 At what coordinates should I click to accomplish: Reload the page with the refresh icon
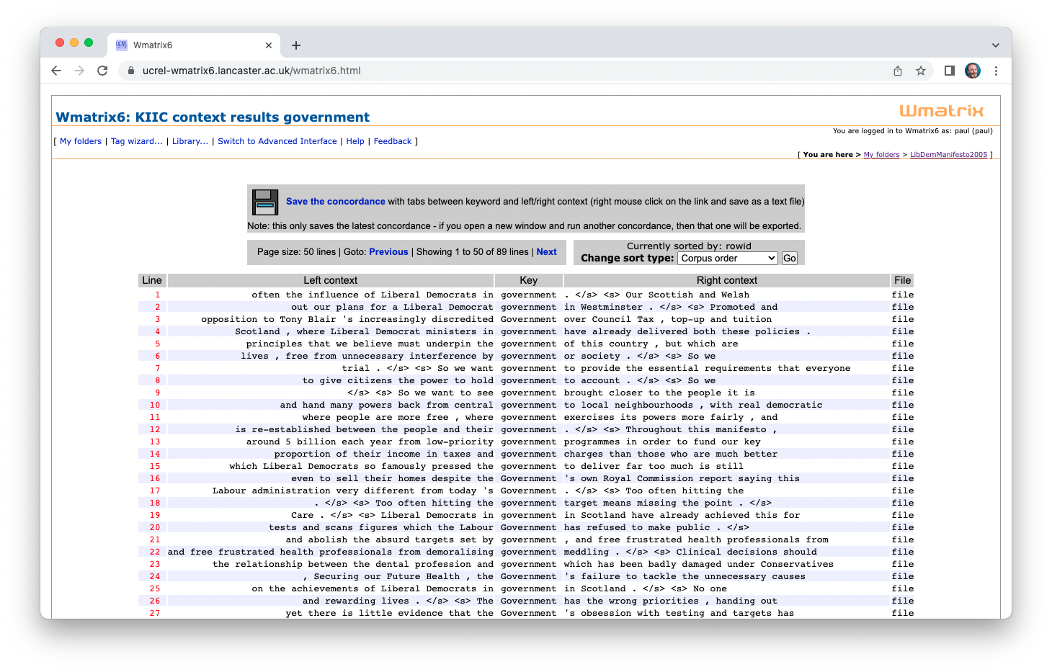pyautogui.click(x=102, y=71)
